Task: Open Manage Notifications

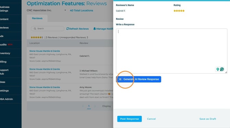Action: (103, 29)
